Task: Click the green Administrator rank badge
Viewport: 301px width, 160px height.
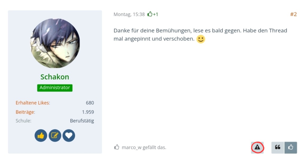Action: click(x=55, y=88)
